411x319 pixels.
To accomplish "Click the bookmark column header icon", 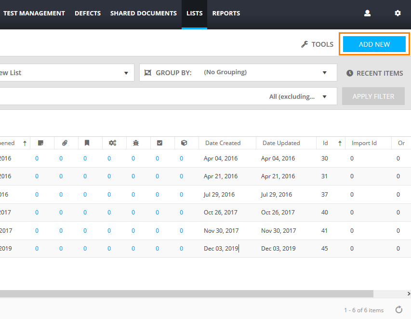I will tap(87, 143).
